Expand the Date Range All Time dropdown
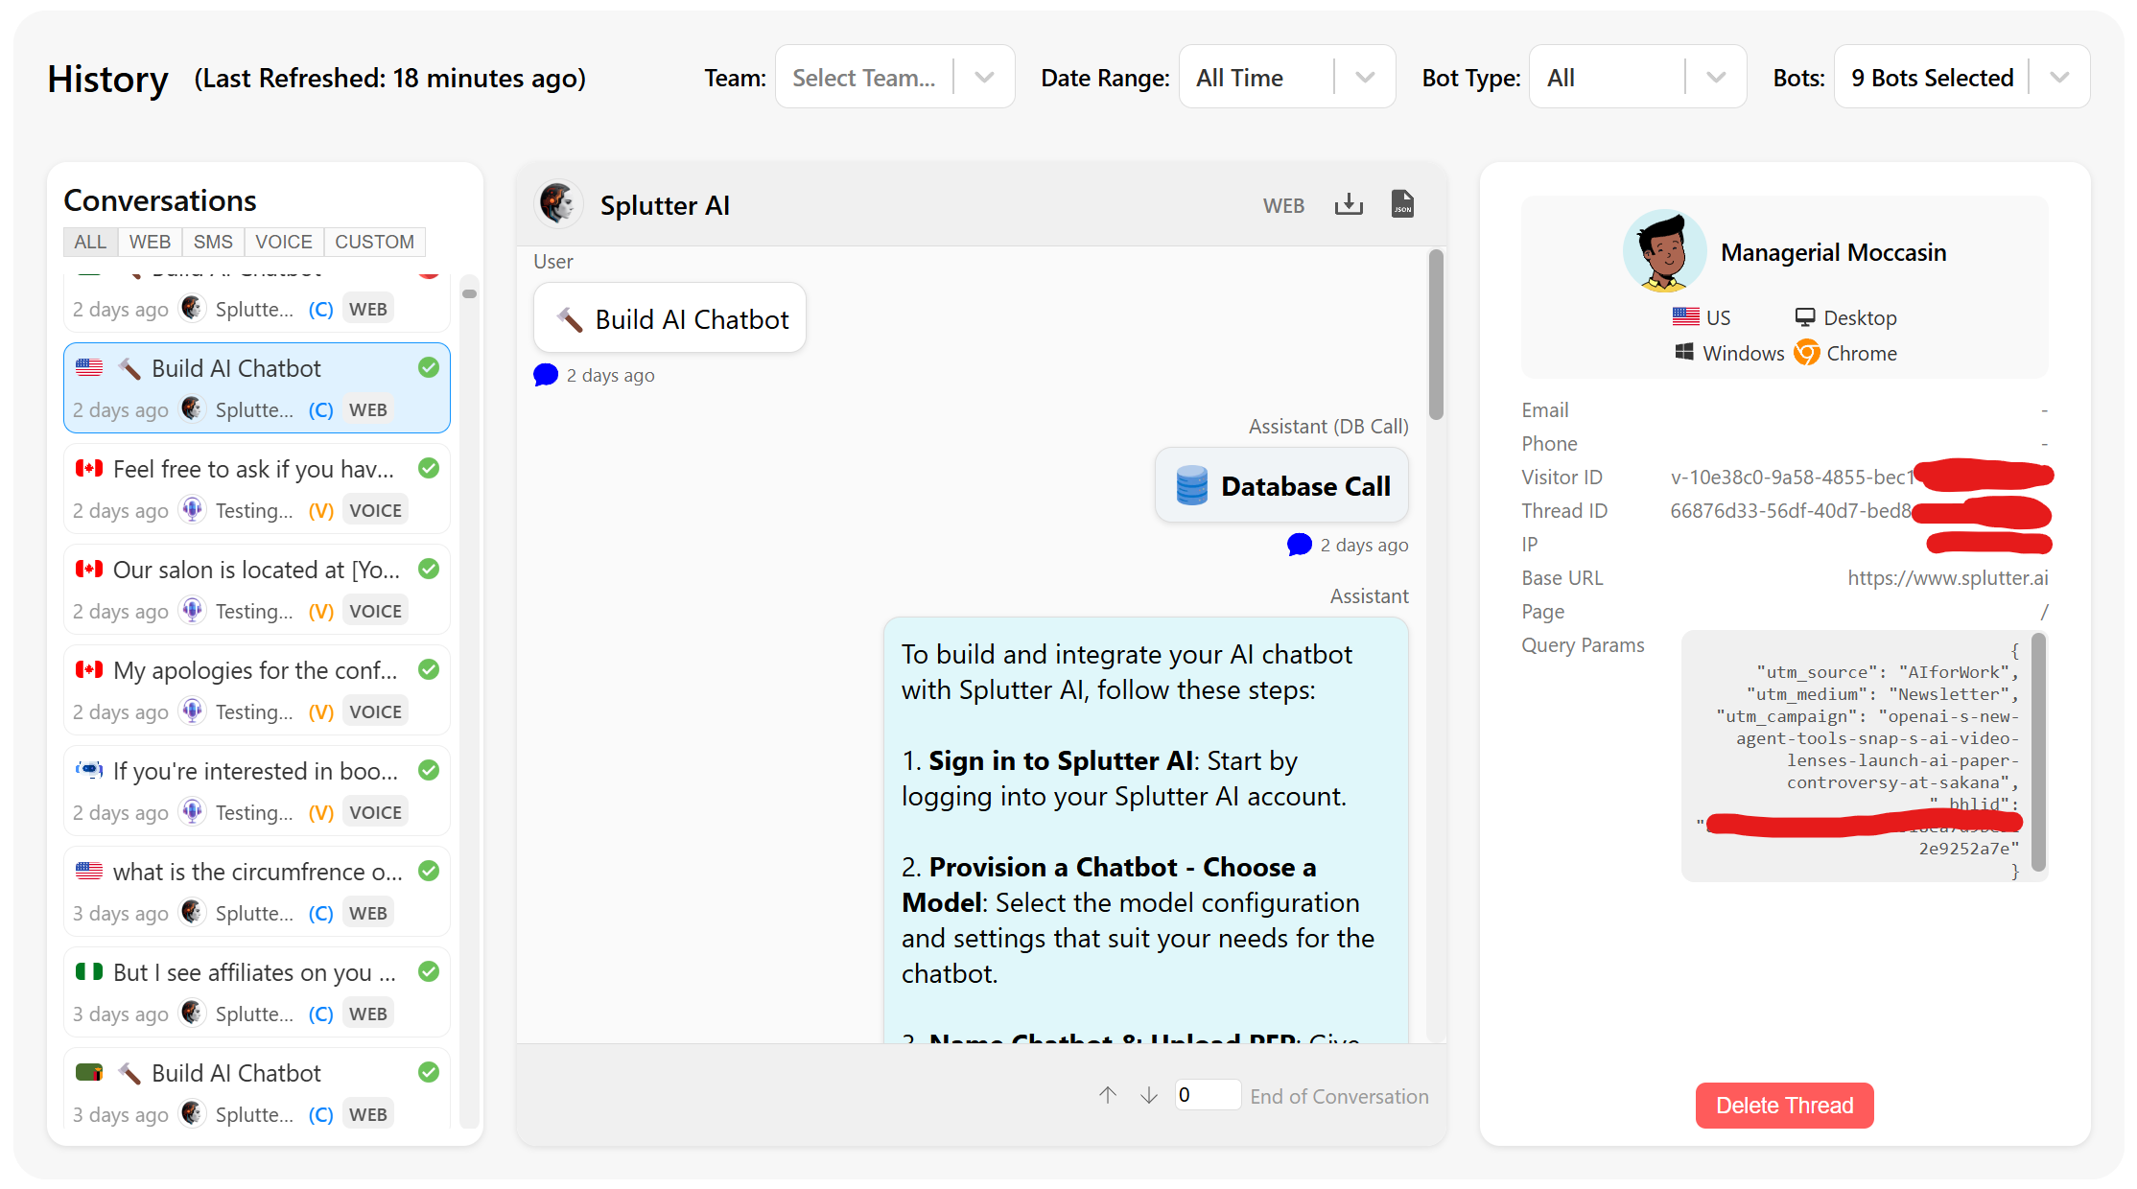Viewport: 2137px width, 1189px height. tap(1285, 78)
